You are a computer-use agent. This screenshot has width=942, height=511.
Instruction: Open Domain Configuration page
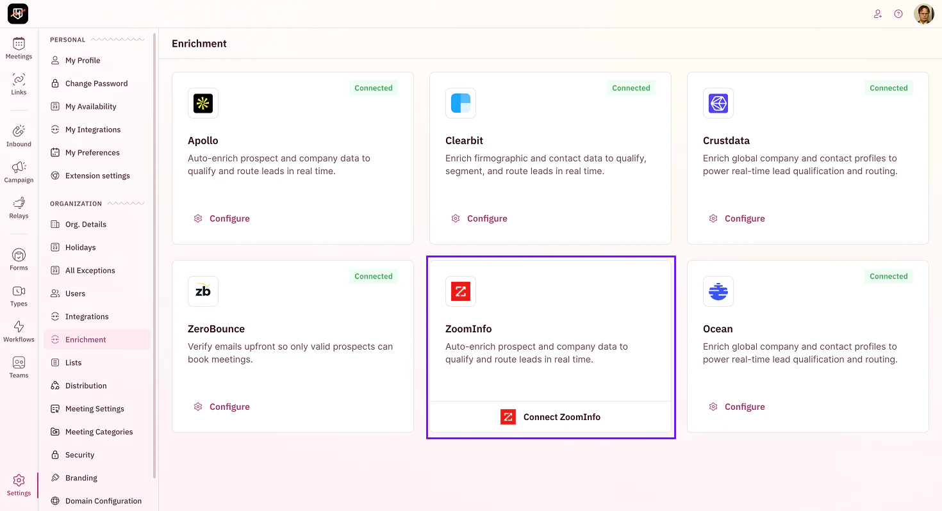click(x=97, y=501)
